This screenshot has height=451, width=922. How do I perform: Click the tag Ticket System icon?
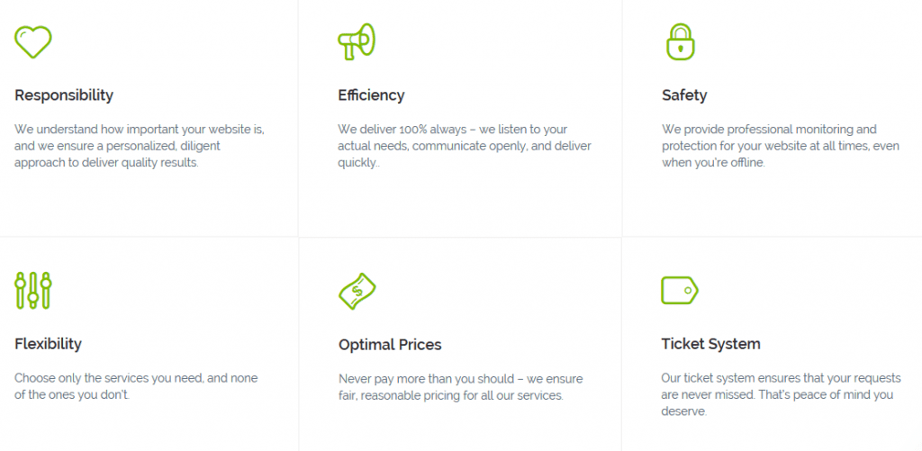680,290
